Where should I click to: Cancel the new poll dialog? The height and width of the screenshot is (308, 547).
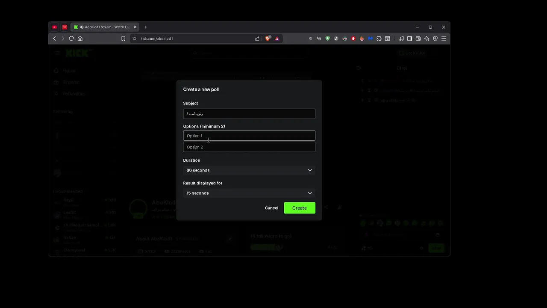(x=271, y=208)
